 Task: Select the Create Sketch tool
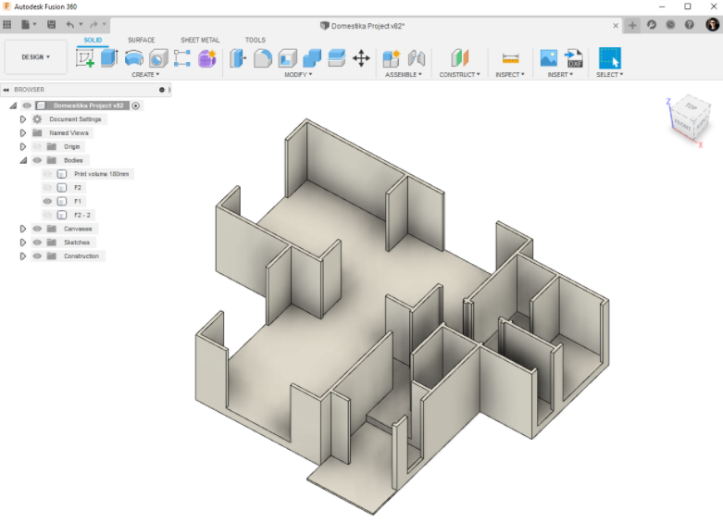85,58
